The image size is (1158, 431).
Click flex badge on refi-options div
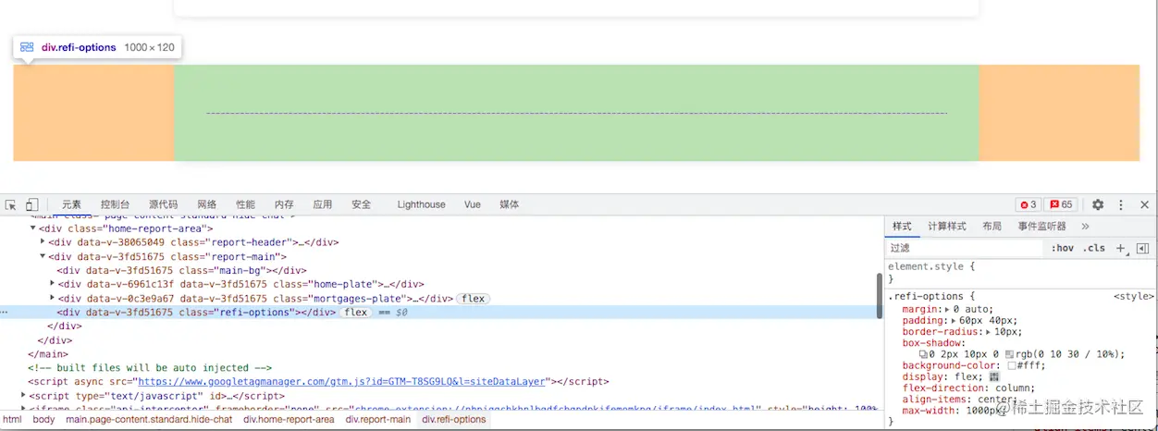click(355, 313)
